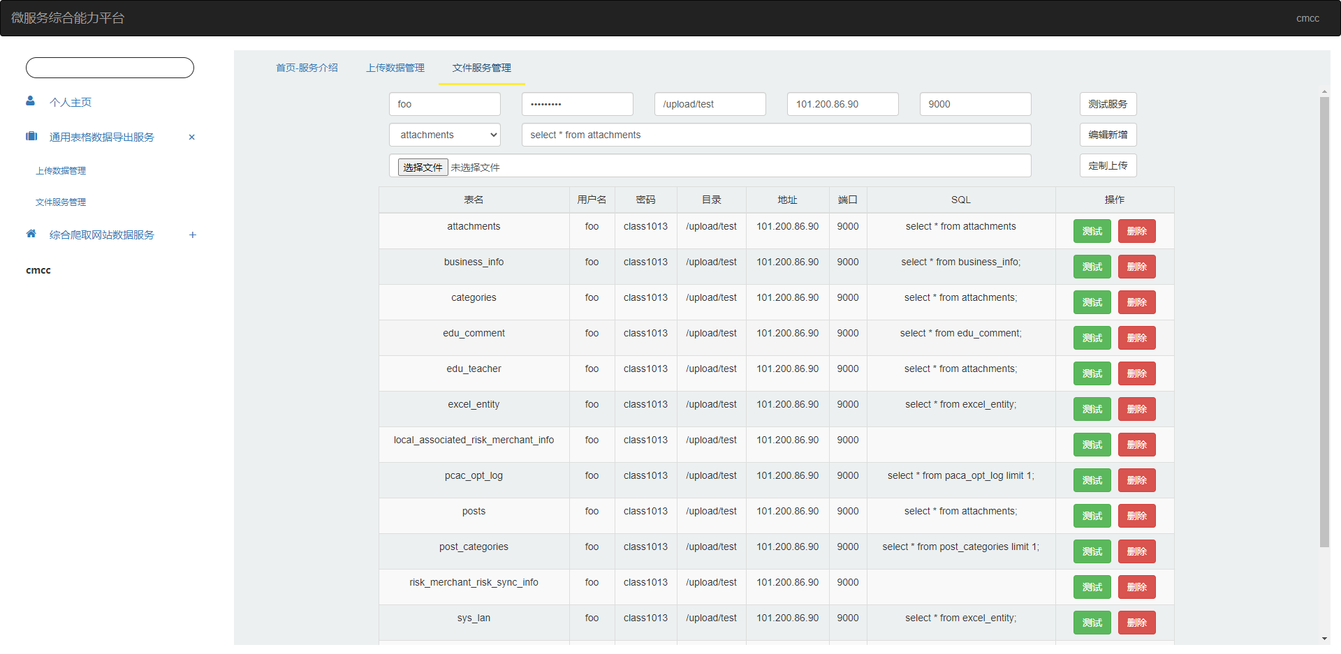Click the SQL input with select * from attachments
This screenshot has width=1341, height=654.
[x=777, y=135]
